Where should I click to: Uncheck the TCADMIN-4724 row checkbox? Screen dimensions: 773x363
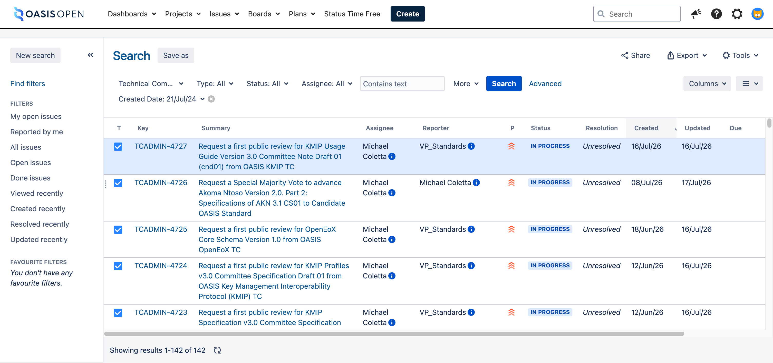(x=118, y=266)
